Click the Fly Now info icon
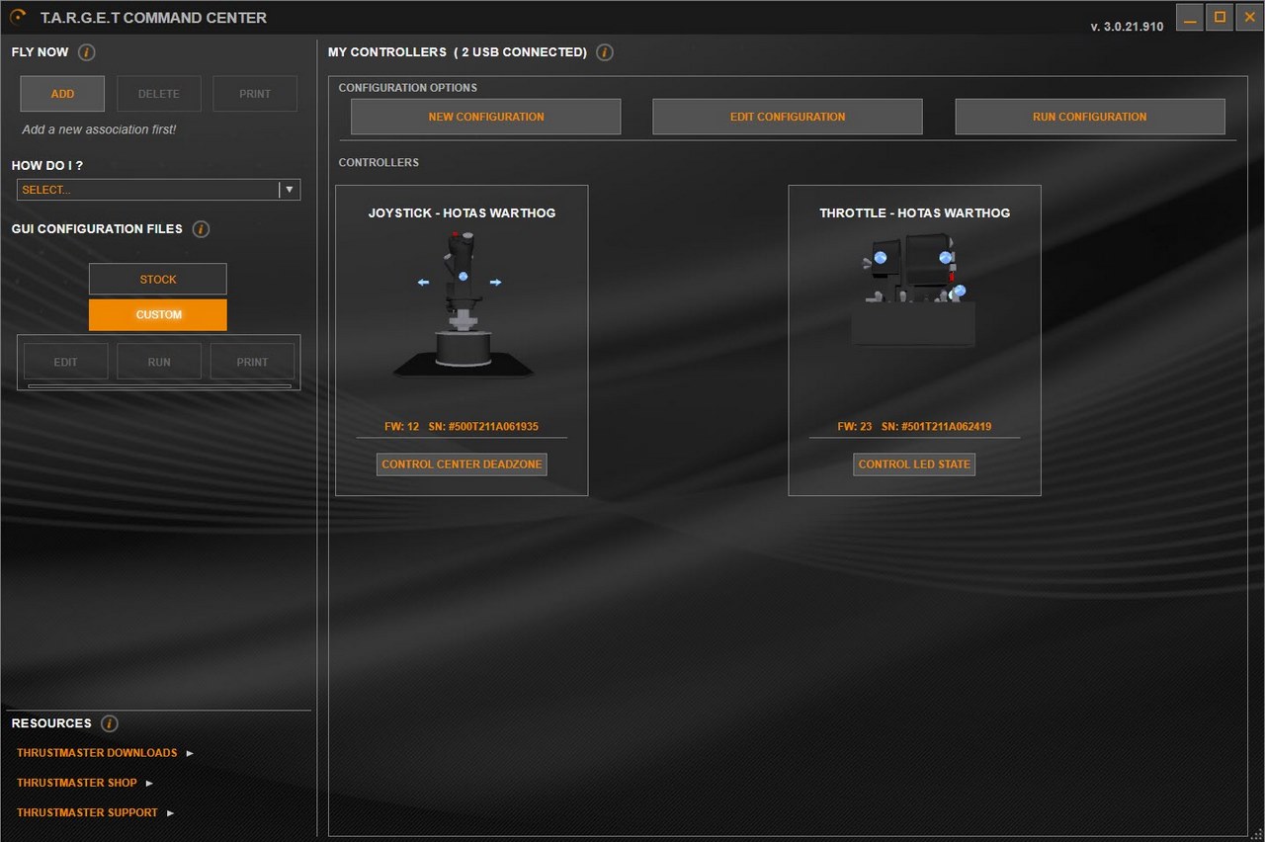Image resolution: width=1265 pixels, height=842 pixels. coord(86,52)
